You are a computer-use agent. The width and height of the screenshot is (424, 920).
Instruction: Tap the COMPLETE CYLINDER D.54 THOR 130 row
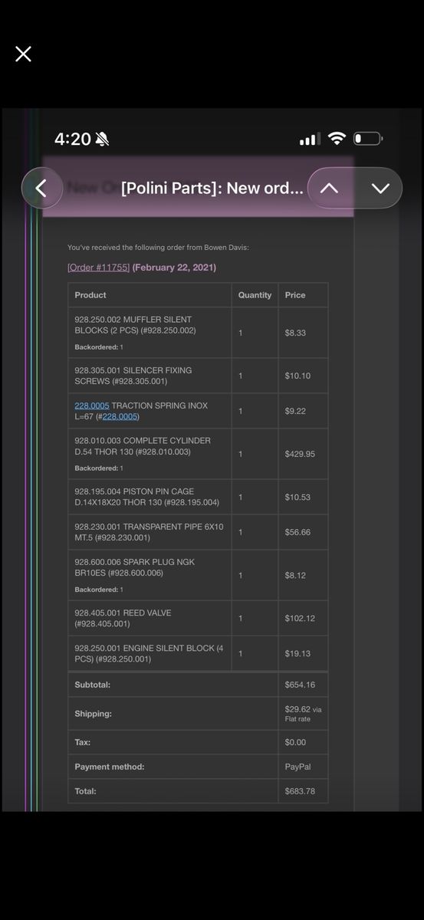198,454
